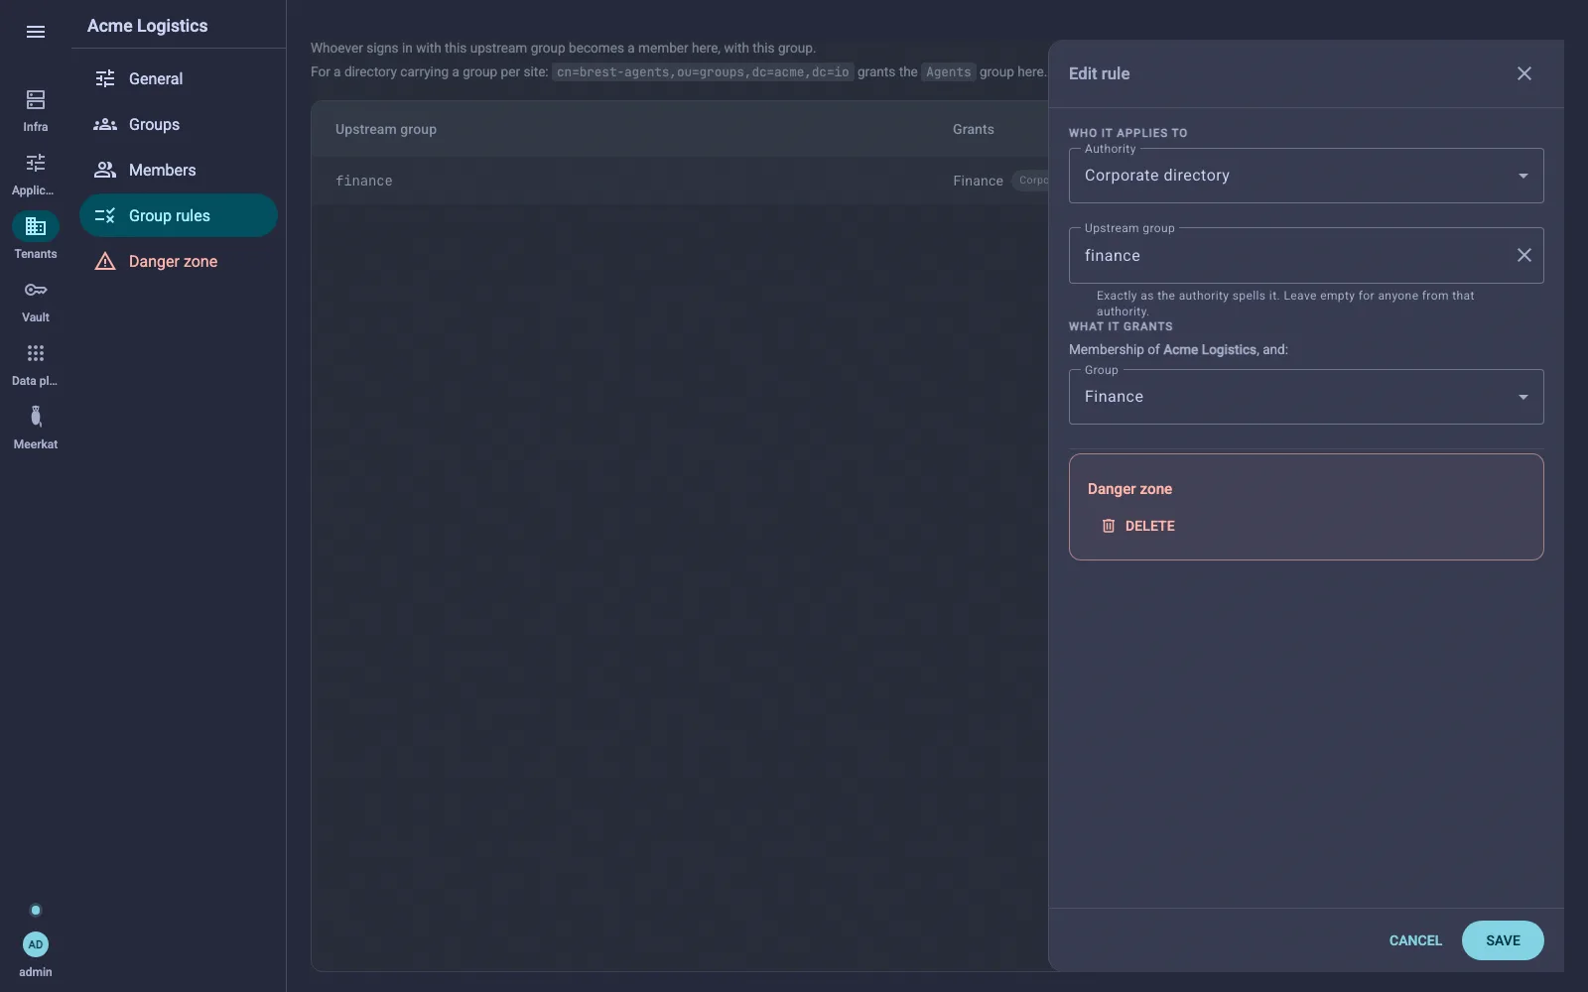Viewport: 1588px width, 992px height.
Task: Open the Groups page
Action: 179,124
